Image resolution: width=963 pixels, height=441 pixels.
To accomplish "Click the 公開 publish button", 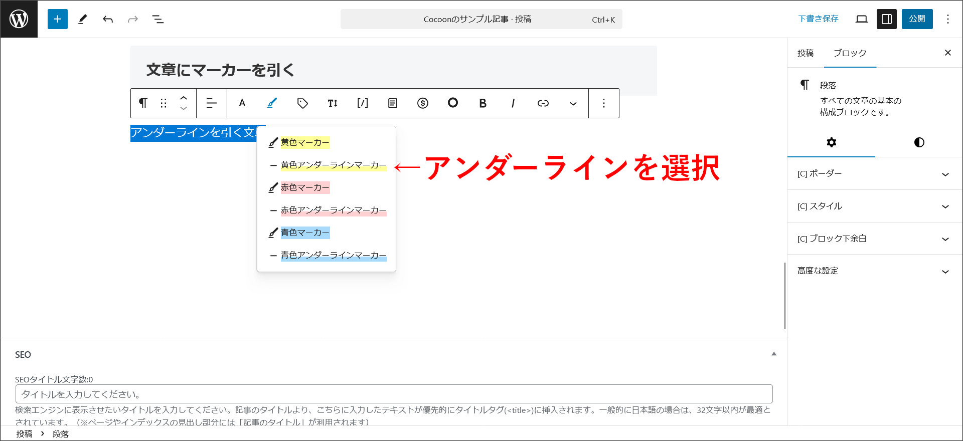I will point(917,19).
